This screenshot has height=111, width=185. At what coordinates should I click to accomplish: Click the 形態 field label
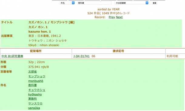coord(3,62)
